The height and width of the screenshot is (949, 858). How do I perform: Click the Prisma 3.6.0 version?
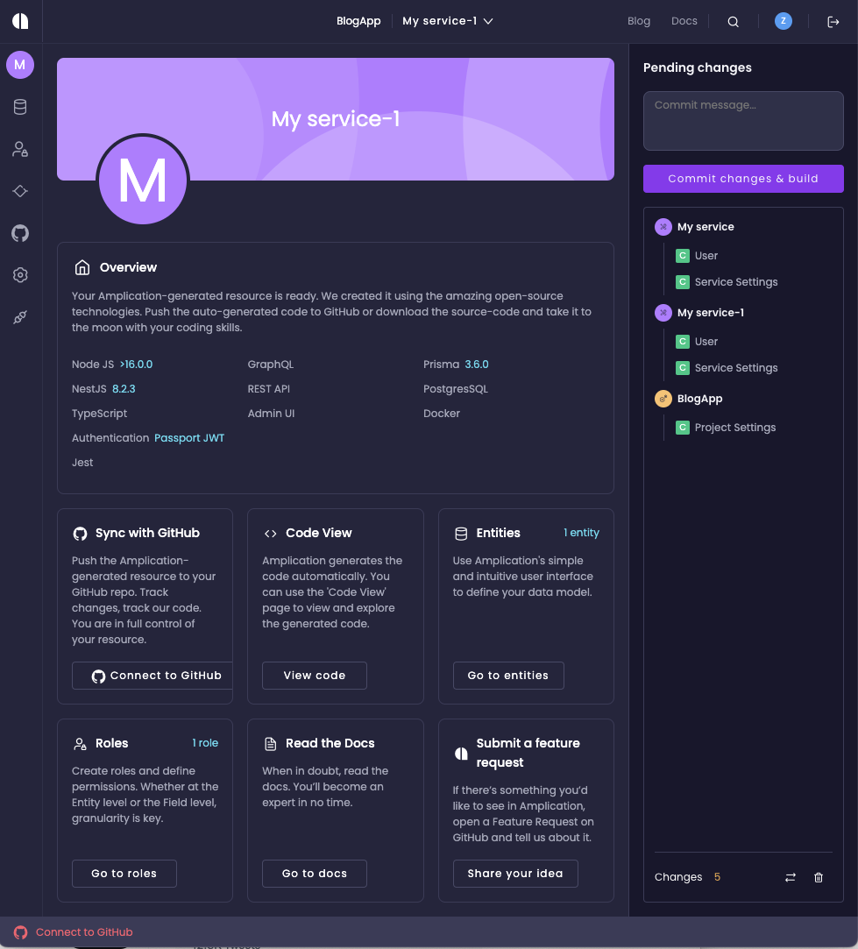[477, 365]
